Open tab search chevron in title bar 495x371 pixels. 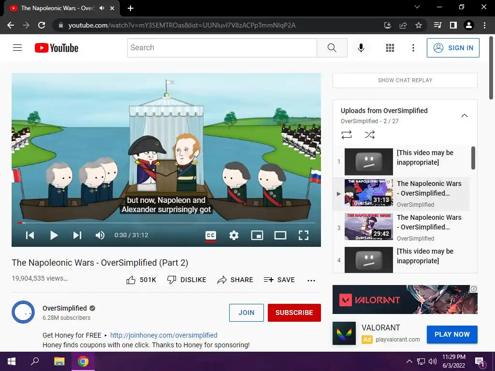coord(417,7)
